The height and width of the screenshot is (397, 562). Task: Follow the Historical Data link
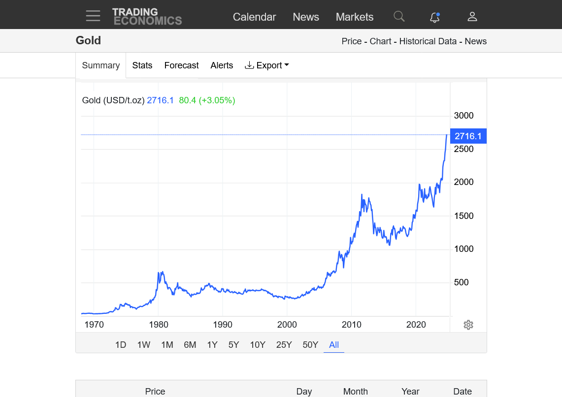point(428,41)
